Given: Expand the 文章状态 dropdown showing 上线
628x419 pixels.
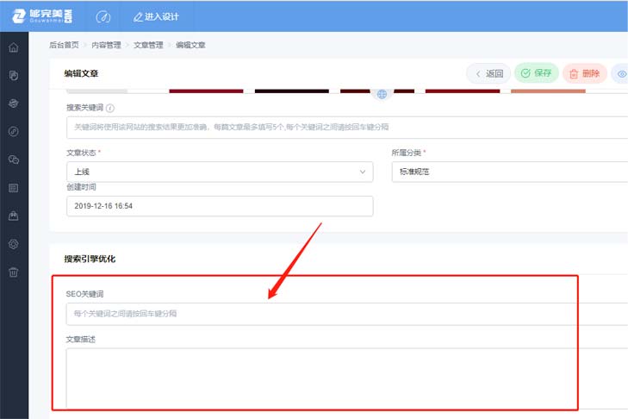Looking at the screenshot, I should pos(219,172).
